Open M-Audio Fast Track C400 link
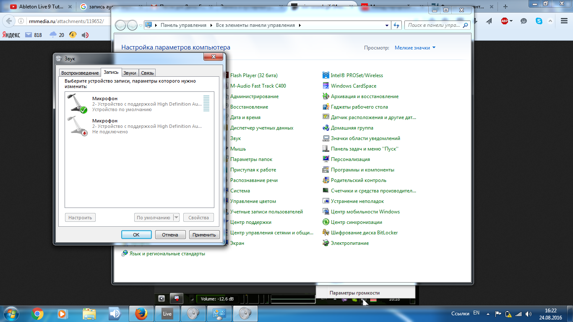 click(x=258, y=86)
